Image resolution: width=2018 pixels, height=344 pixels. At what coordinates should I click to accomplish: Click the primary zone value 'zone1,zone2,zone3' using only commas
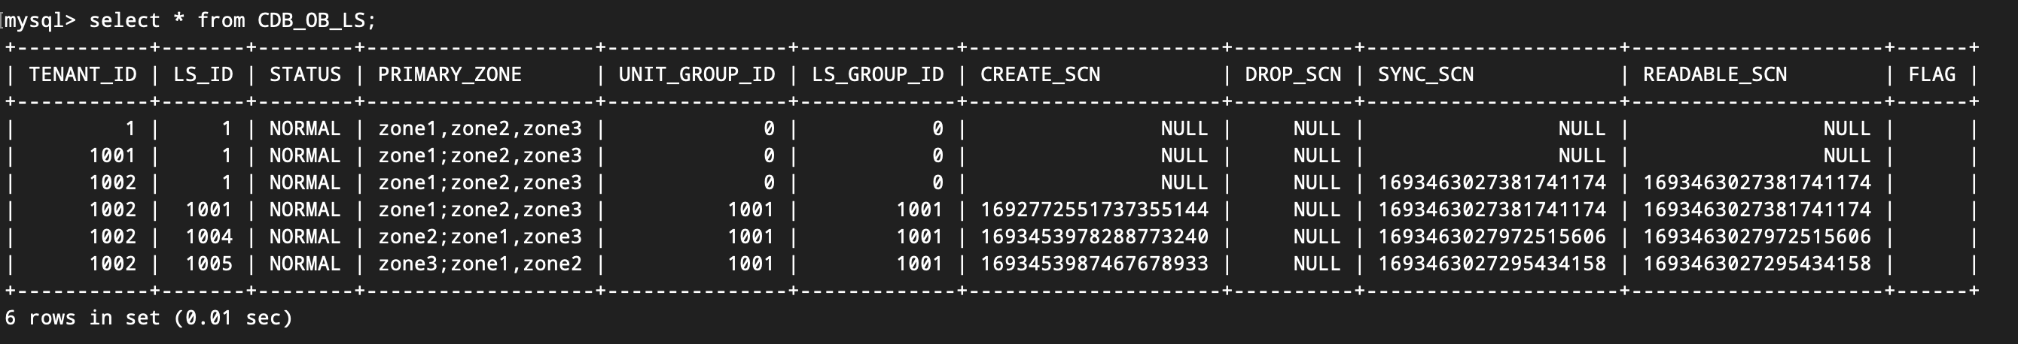click(x=480, y=129)
